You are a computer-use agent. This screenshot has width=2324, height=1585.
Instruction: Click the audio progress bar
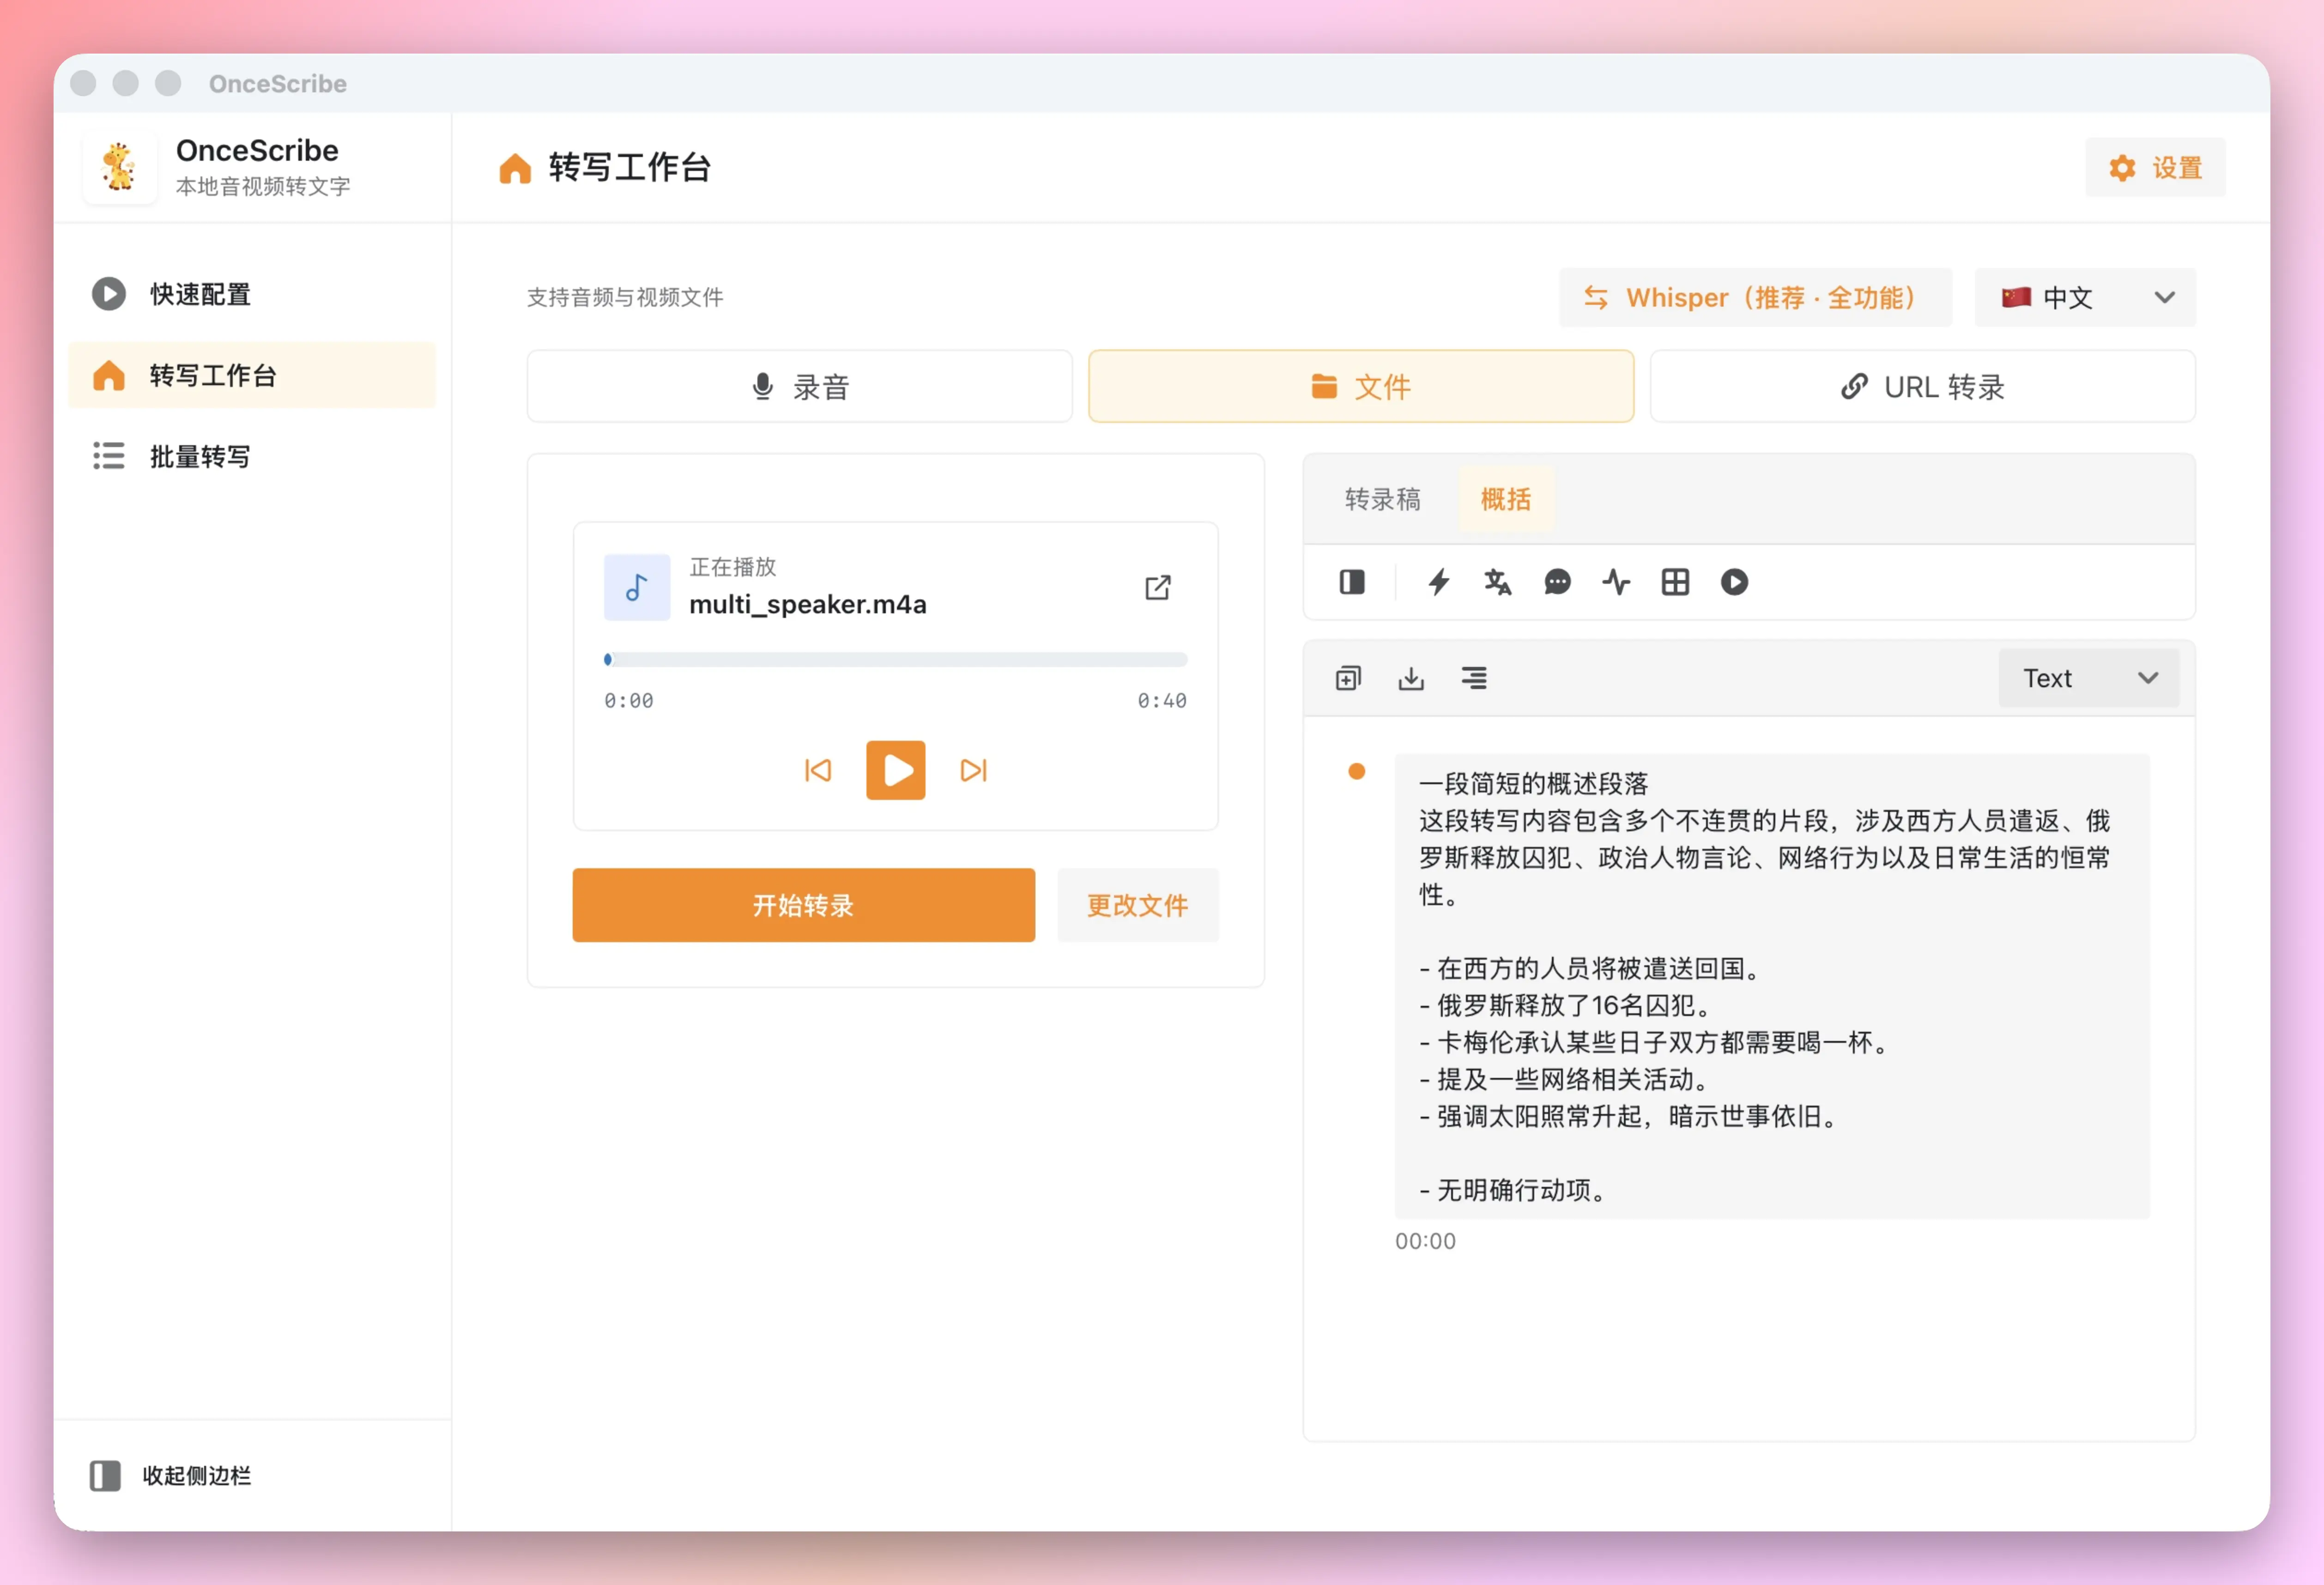click(895, 659)
